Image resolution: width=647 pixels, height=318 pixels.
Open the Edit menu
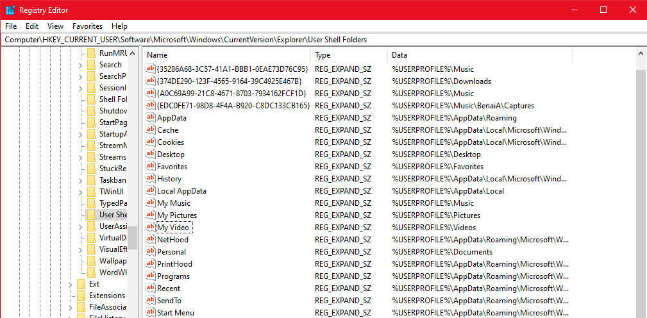pos(32,26)
